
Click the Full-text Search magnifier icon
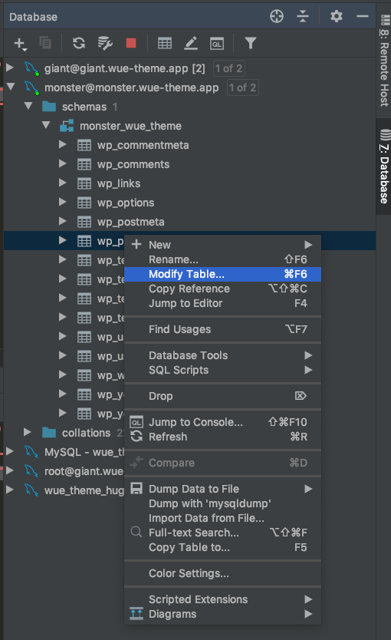click(136, 532)
